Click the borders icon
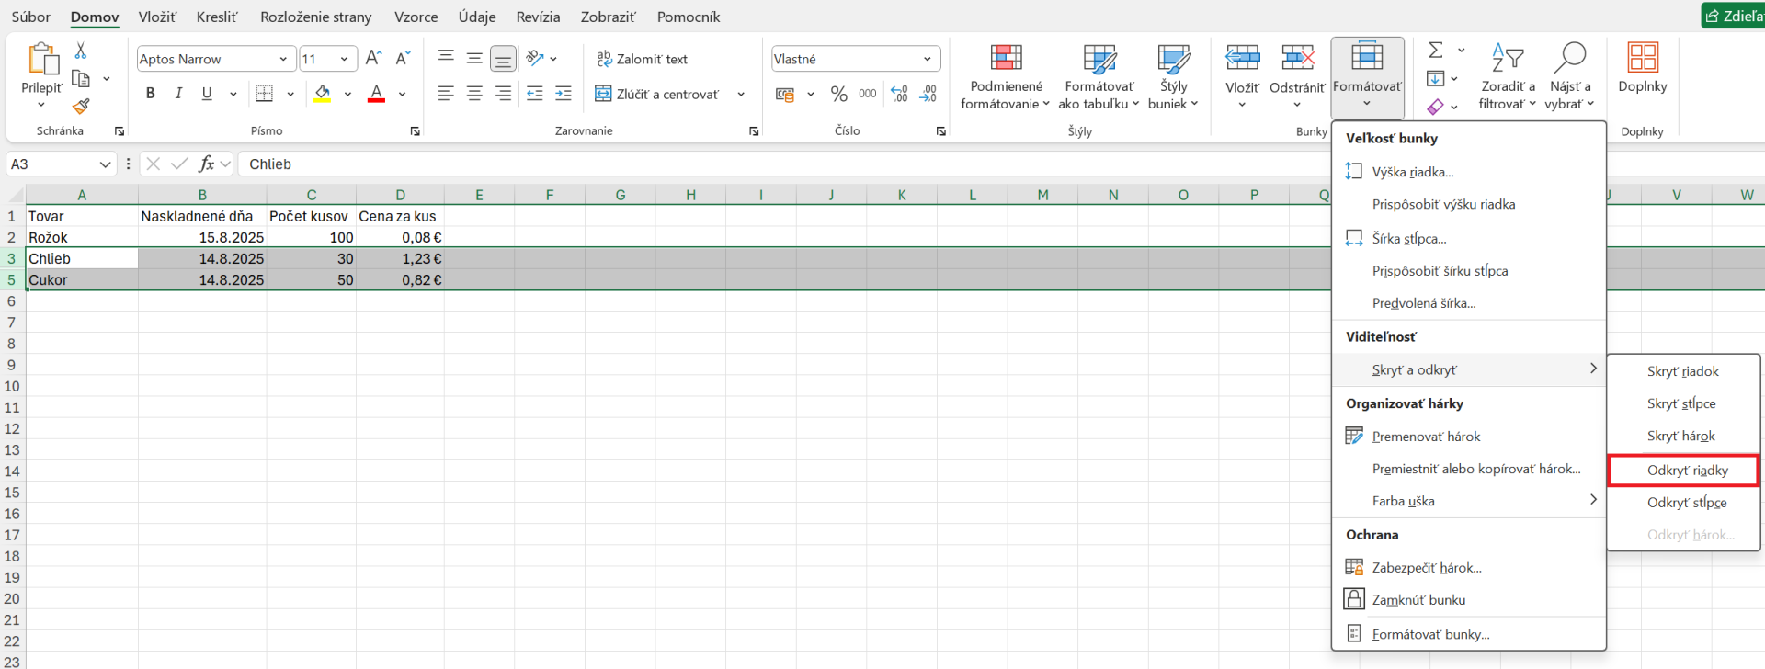The width and height of the screenshot is (1765, 669). pyautogui.click(x=265, y=94)
